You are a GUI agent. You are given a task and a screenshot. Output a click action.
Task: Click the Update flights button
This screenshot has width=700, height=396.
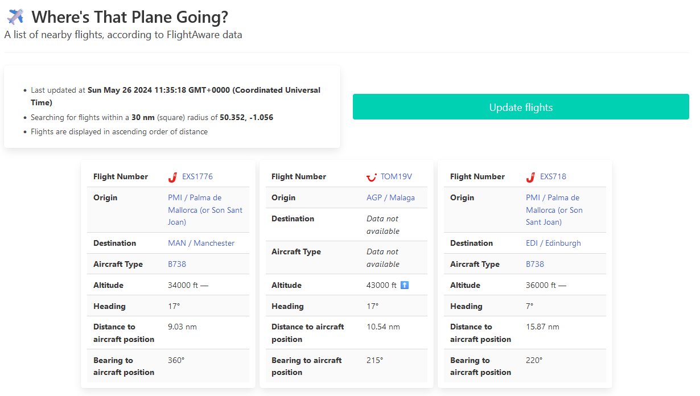coord(521,107)
